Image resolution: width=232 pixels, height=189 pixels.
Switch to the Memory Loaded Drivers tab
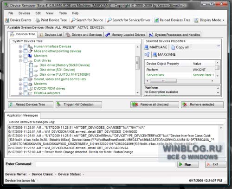125,35
